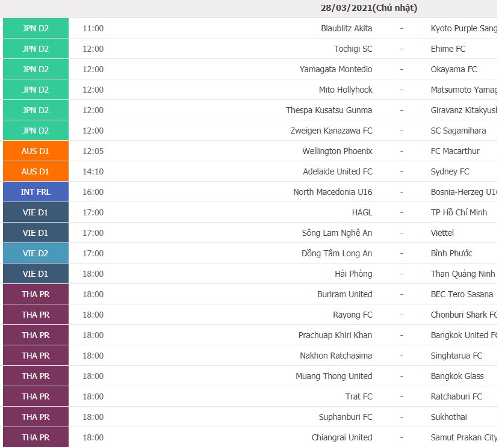Image resolution: width=499 pixels, height=447 pixels.
Task: Select Đồng Tâm Long An team name
Action: tap(336, 253)
